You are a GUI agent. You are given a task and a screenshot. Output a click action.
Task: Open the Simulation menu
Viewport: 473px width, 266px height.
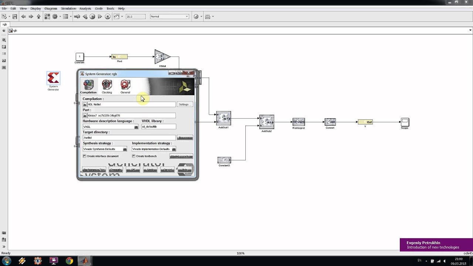[68, 8]
